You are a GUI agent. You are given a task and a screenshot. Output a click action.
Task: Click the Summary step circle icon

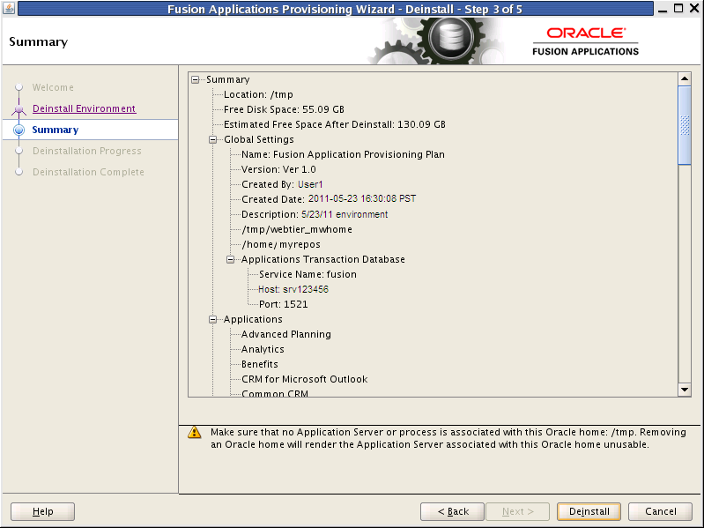(x=19, y=130)
